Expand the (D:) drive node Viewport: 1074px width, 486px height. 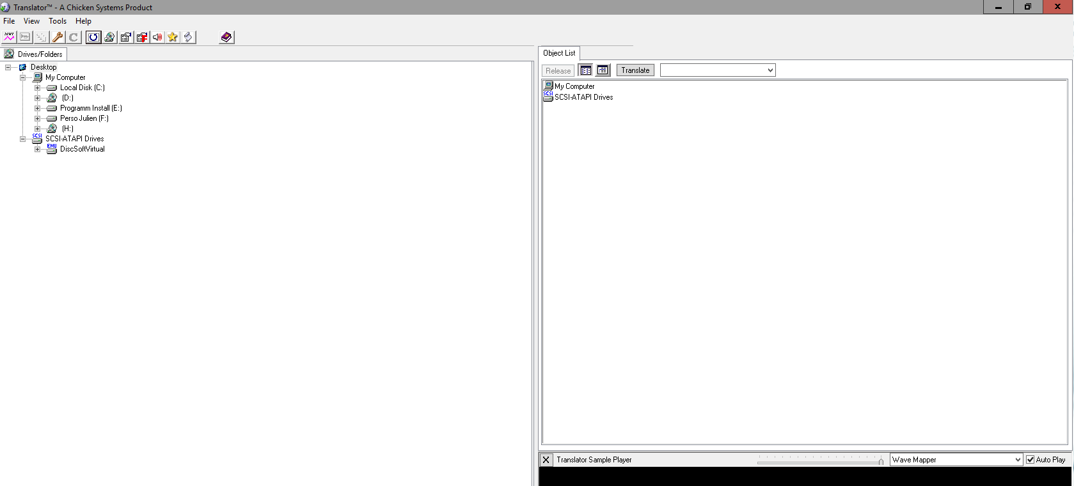37,98
